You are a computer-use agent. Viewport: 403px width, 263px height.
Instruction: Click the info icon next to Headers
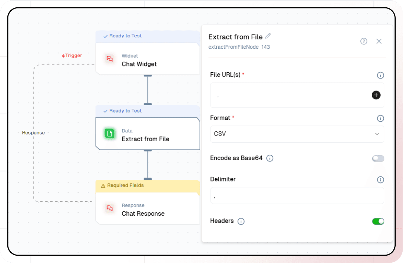click(x=241, y=221)
